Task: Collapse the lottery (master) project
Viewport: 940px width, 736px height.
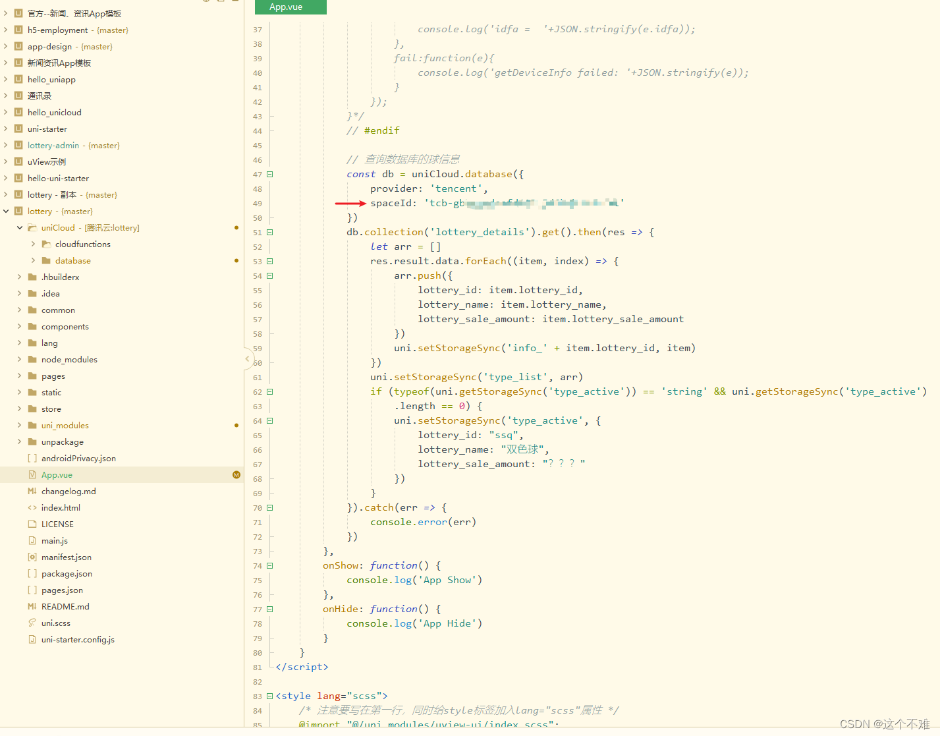Action: click(x=6, y=211)
